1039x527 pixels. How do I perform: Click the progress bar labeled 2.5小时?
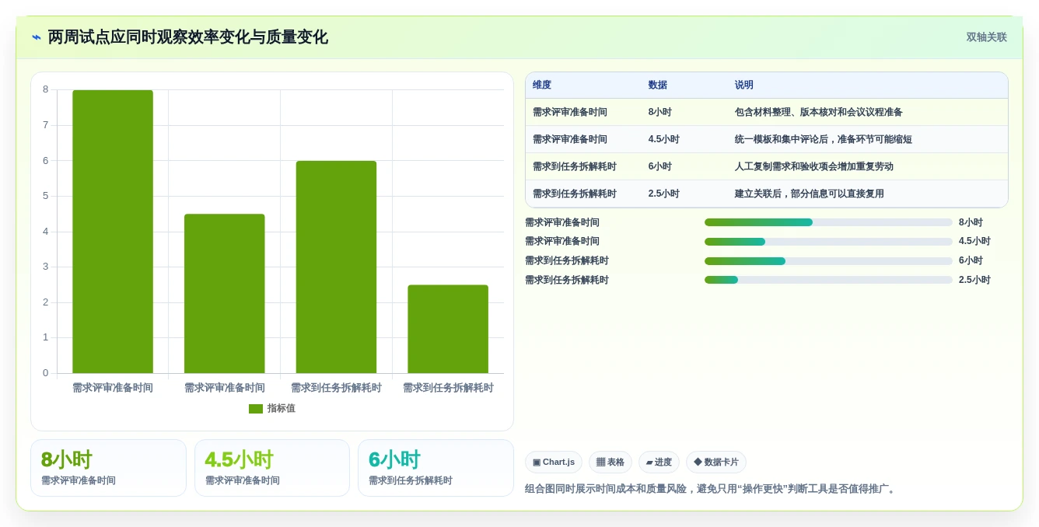tap(828, 280)
